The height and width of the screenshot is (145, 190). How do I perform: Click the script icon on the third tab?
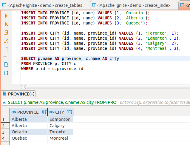182,5
